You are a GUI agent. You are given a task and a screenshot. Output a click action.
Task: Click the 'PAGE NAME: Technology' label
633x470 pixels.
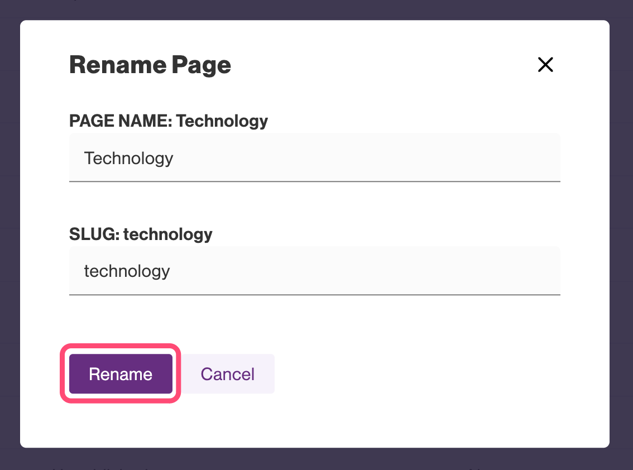pyautogui.click(x=168, y=121)
